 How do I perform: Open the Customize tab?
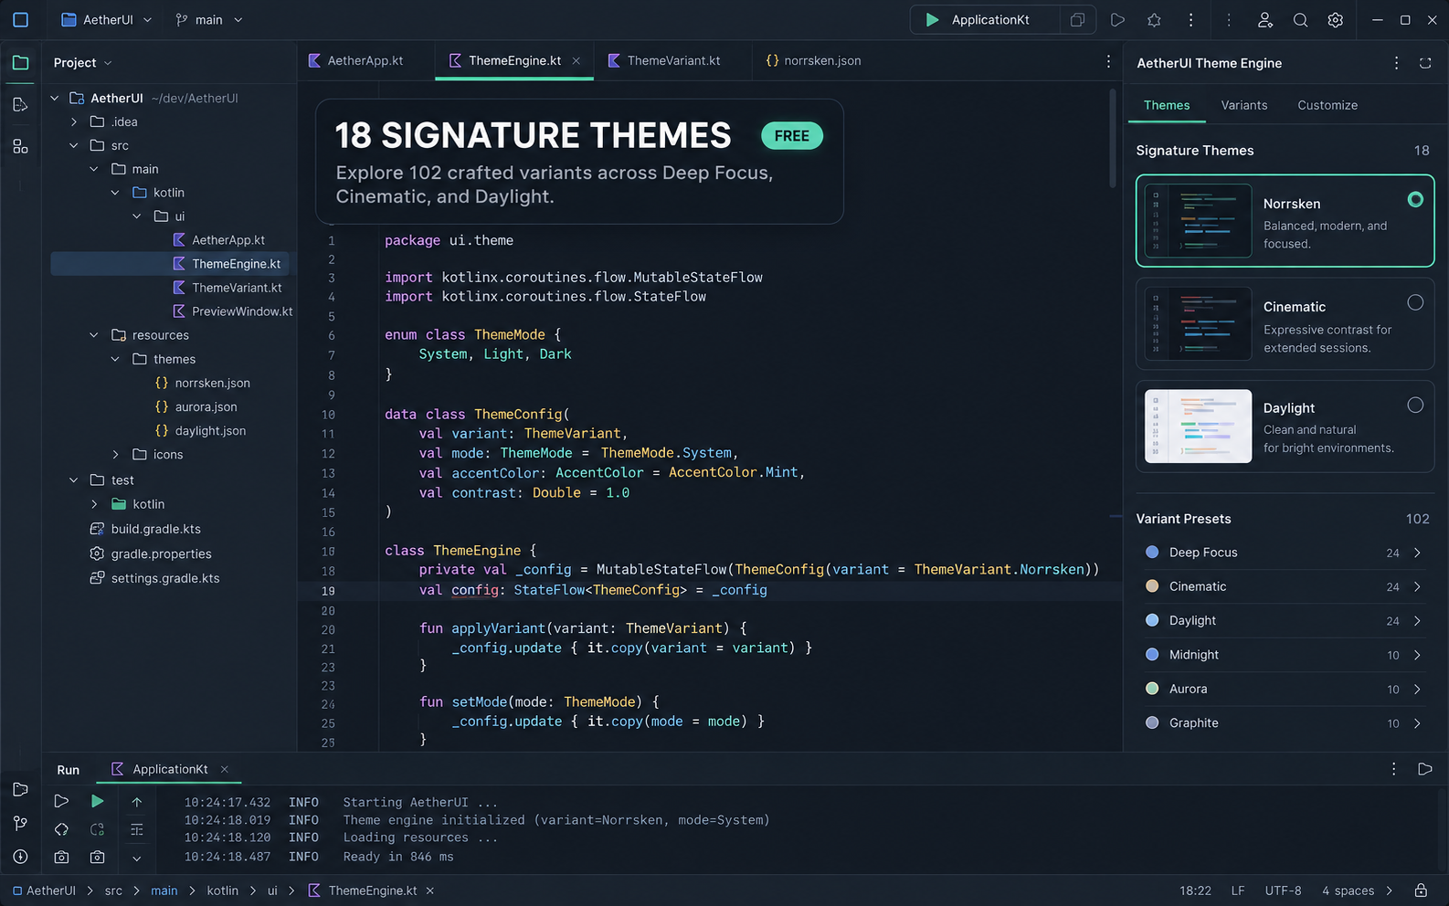tap(1327, 105)
